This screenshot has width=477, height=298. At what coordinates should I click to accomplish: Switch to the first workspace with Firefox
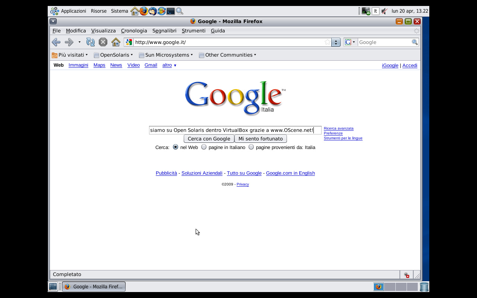point(379,287)
